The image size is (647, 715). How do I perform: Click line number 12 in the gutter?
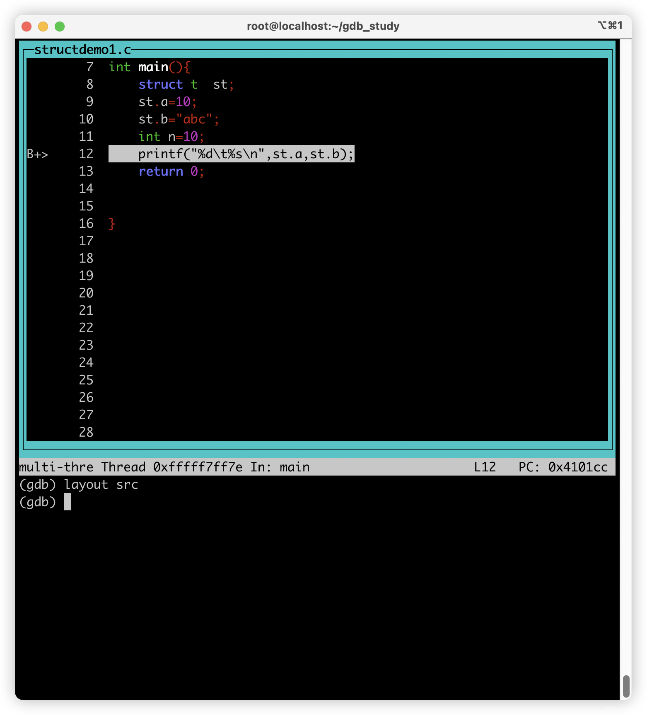coord(86,154)
